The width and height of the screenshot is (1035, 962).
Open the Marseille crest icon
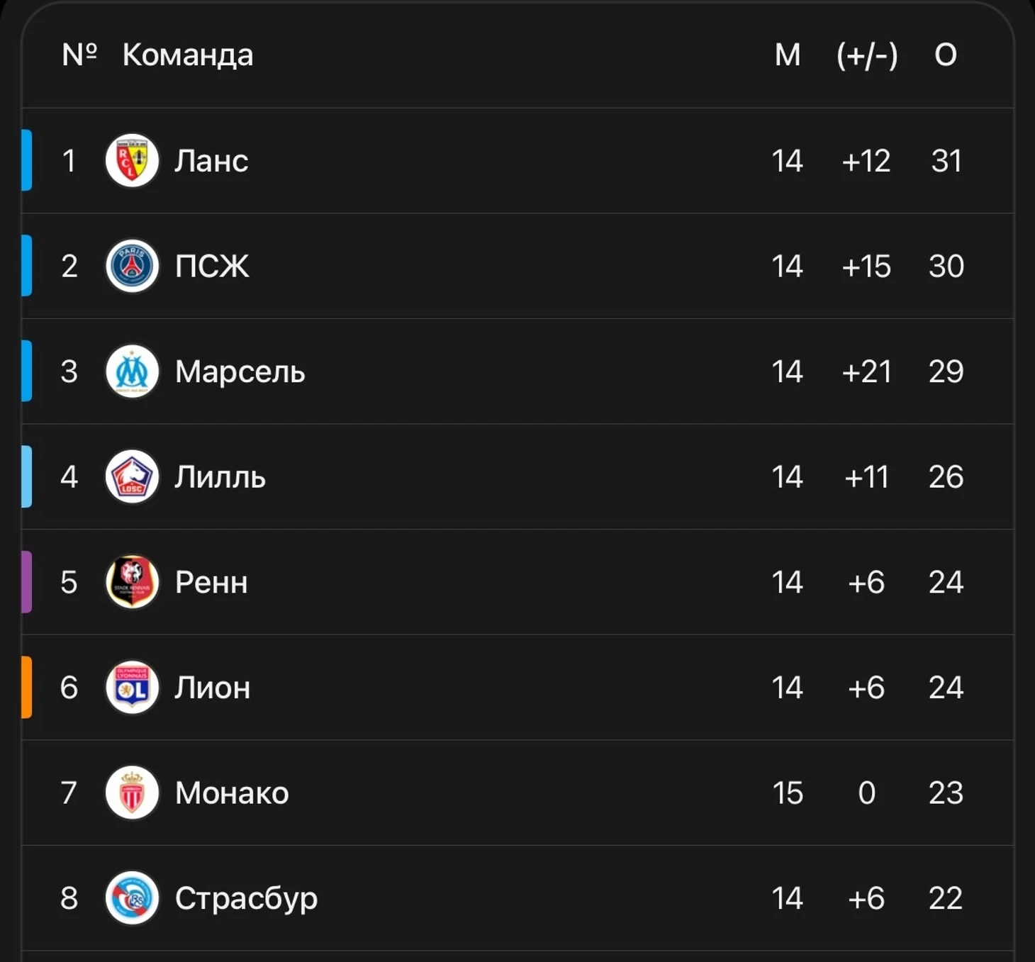[132, 371]
